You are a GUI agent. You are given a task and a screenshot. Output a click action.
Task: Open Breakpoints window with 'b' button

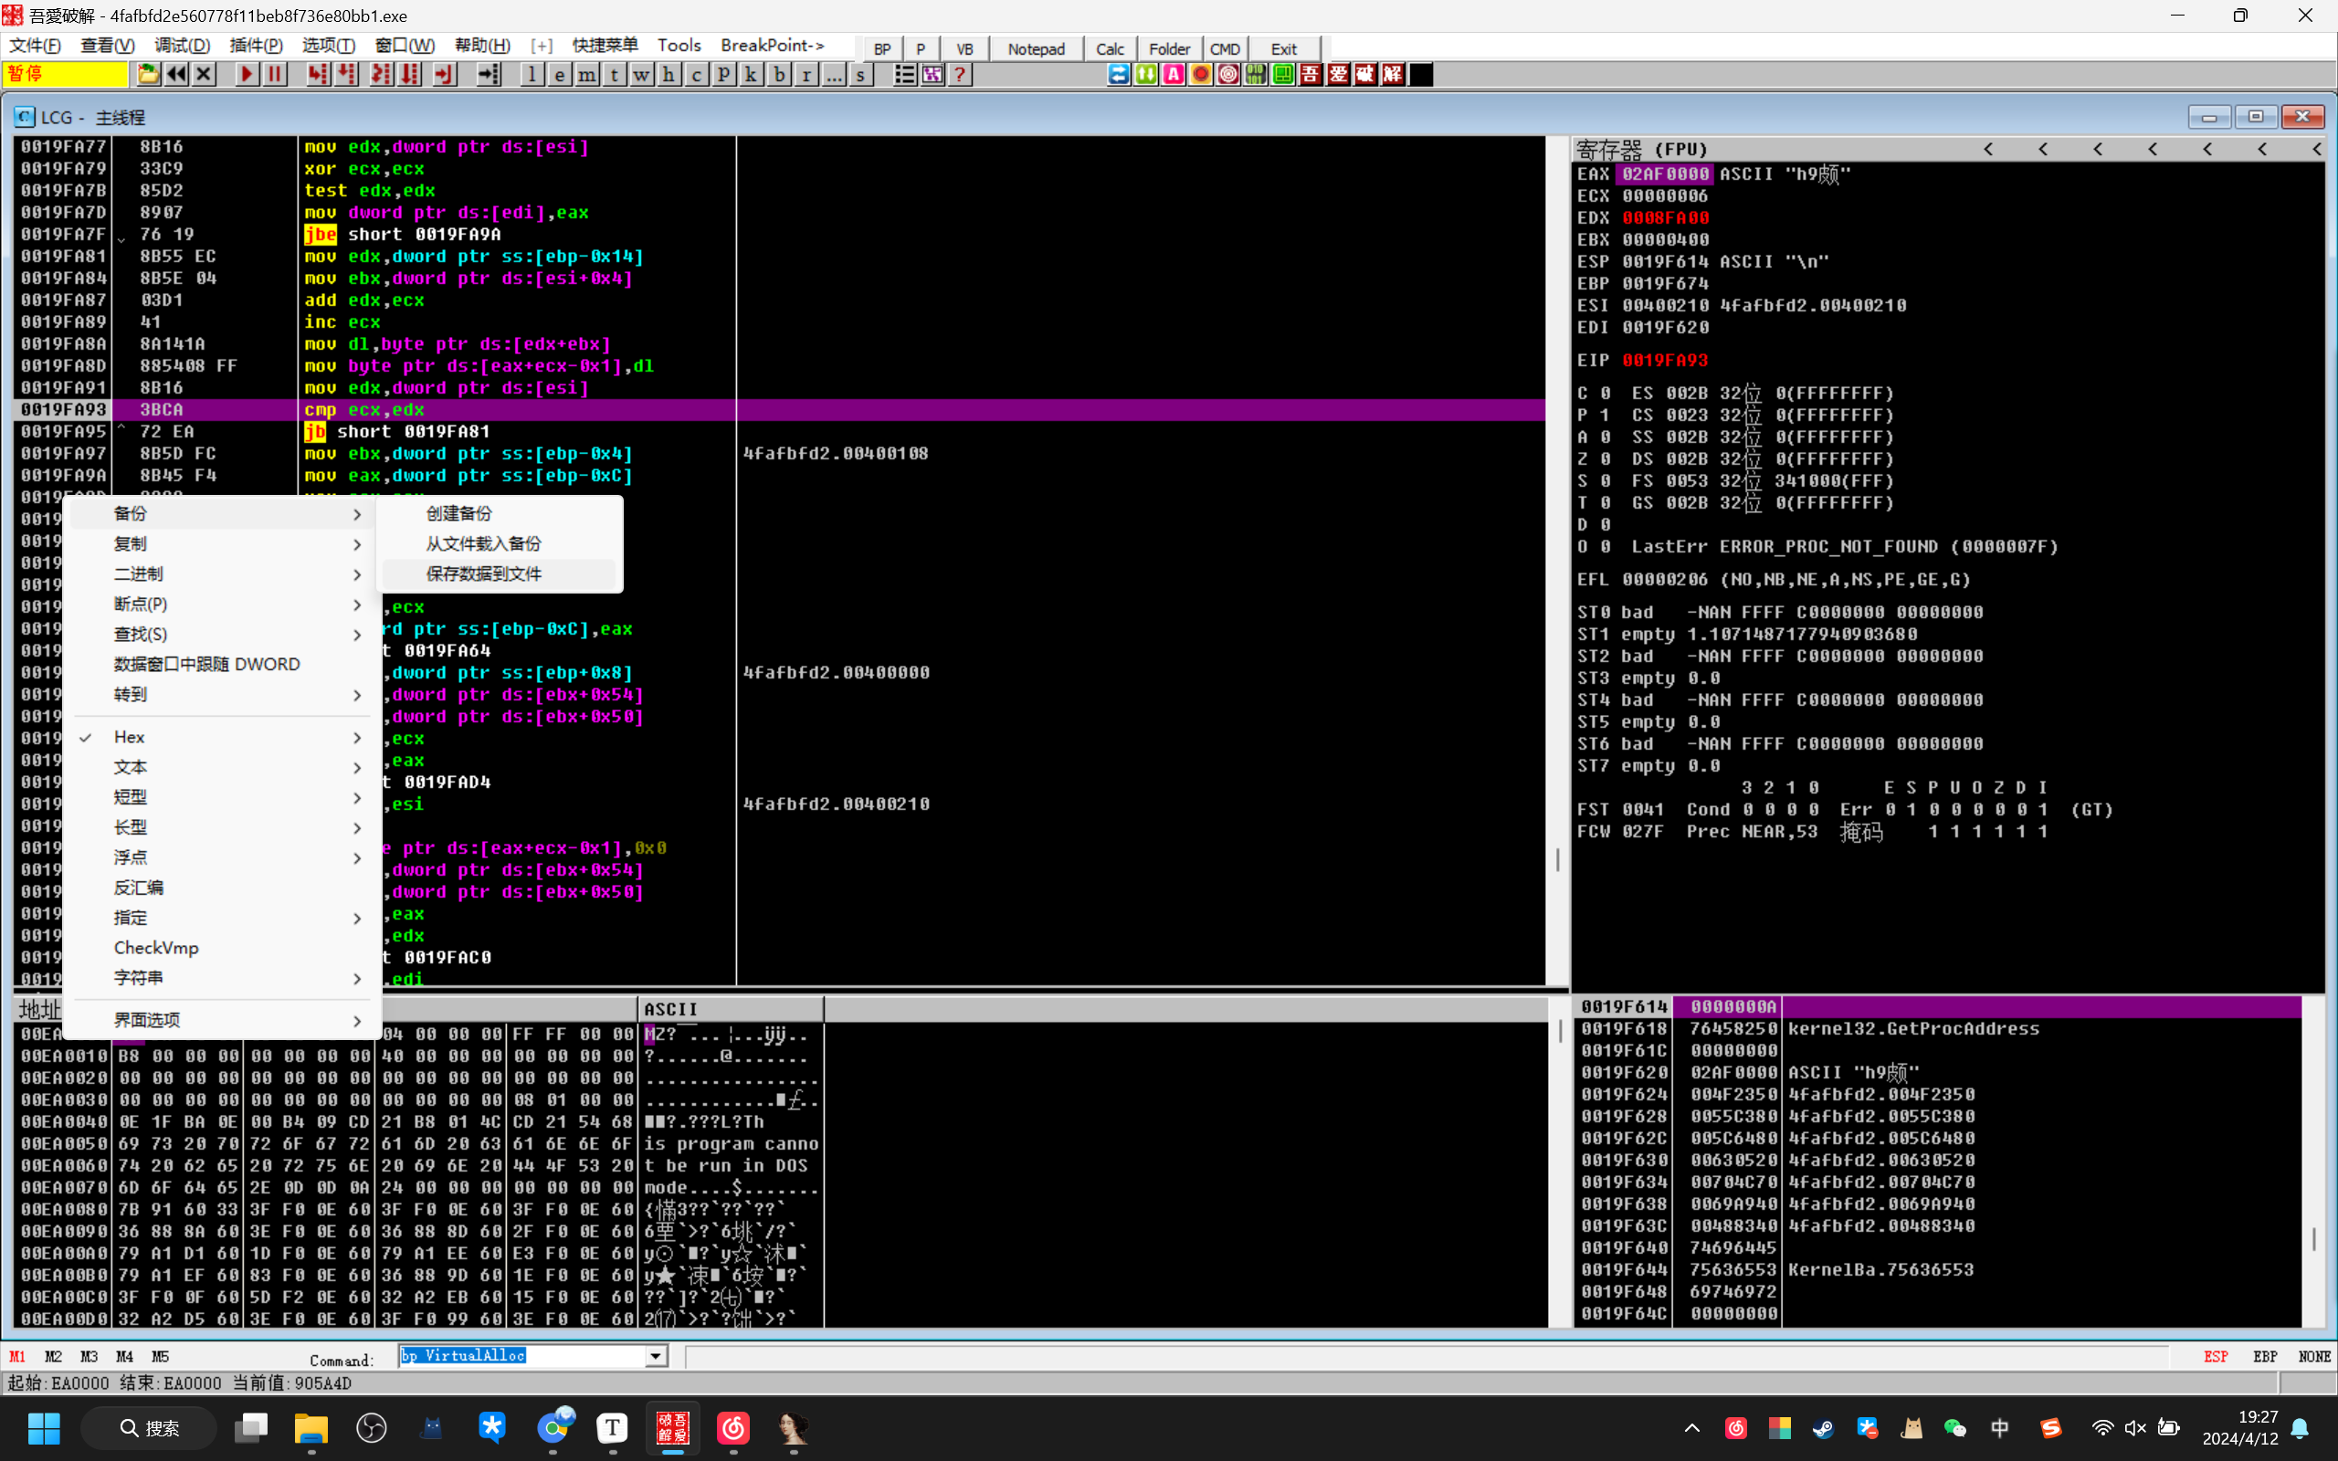pyautogui.click(x=779, y=74)
